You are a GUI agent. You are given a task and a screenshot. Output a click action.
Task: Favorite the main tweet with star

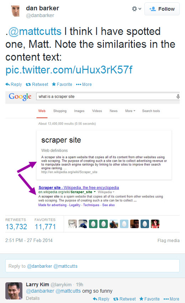(62, 84)
